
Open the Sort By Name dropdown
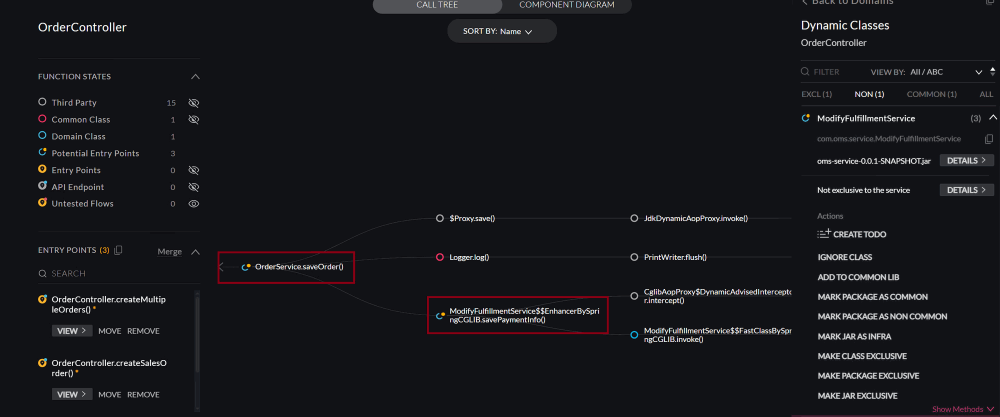tap(502, 31)
